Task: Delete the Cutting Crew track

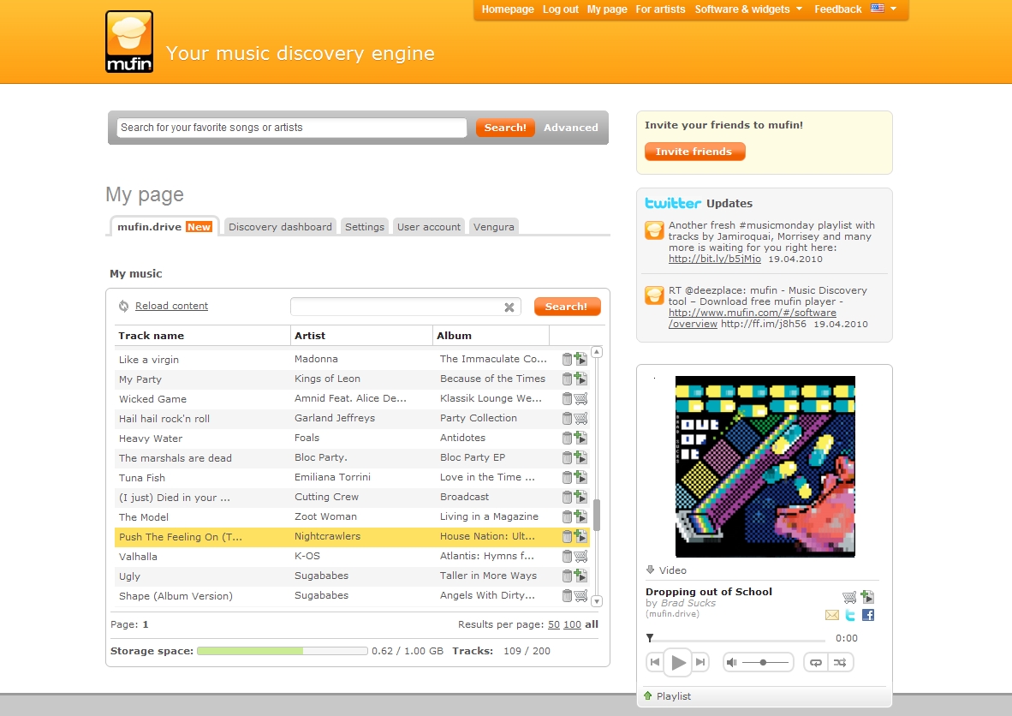Action: 567,497
